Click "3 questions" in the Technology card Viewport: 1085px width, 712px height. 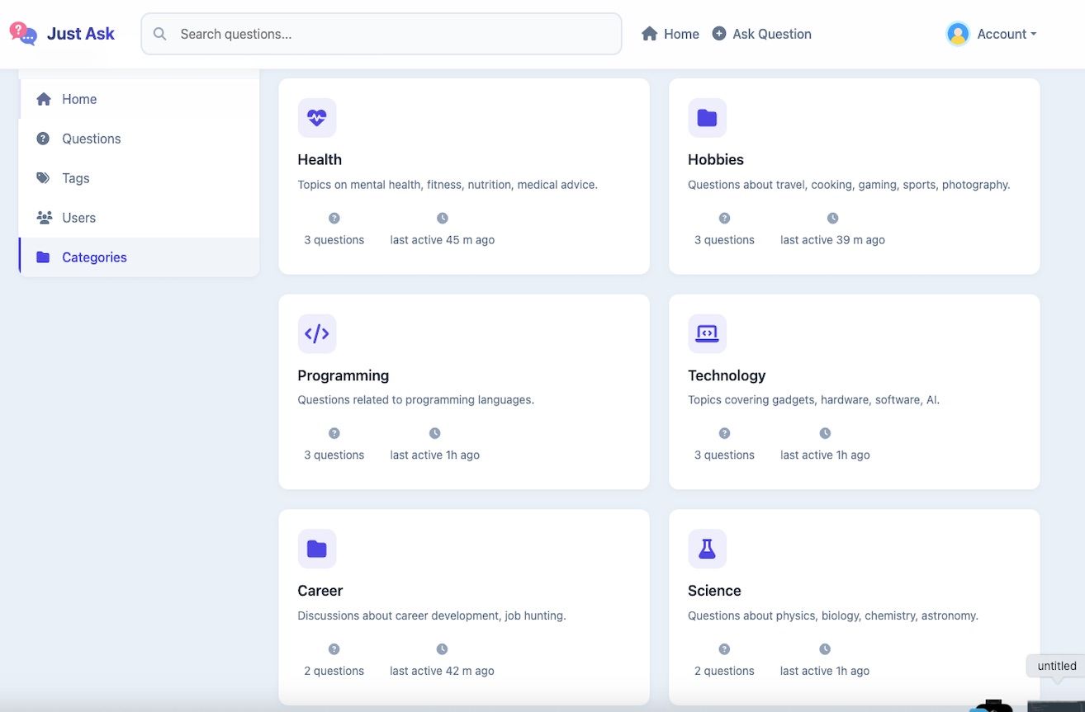(x=724, y=455)
